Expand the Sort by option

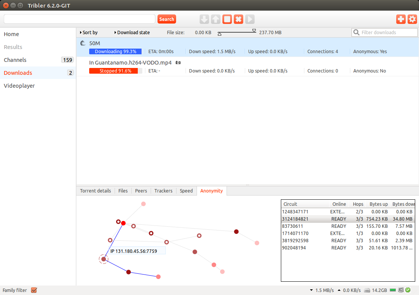[89, 32]
